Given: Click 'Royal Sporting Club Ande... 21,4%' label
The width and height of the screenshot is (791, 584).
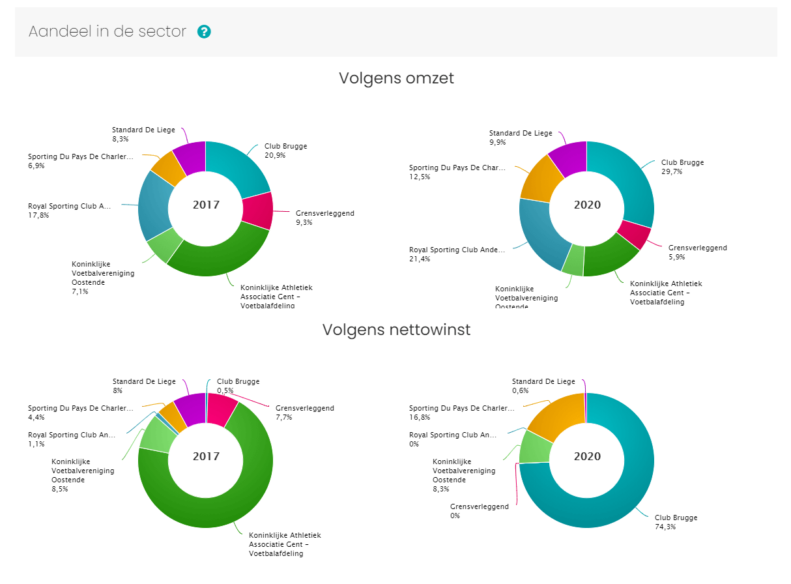Looking at the screenshot, I should tap(458, 254).
